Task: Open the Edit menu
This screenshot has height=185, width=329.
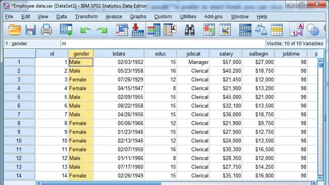Action: pos(25,16)
